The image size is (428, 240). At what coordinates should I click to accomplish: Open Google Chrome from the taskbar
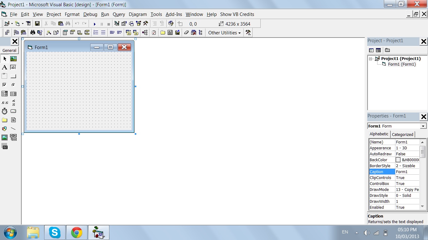[x=77, y=232]
